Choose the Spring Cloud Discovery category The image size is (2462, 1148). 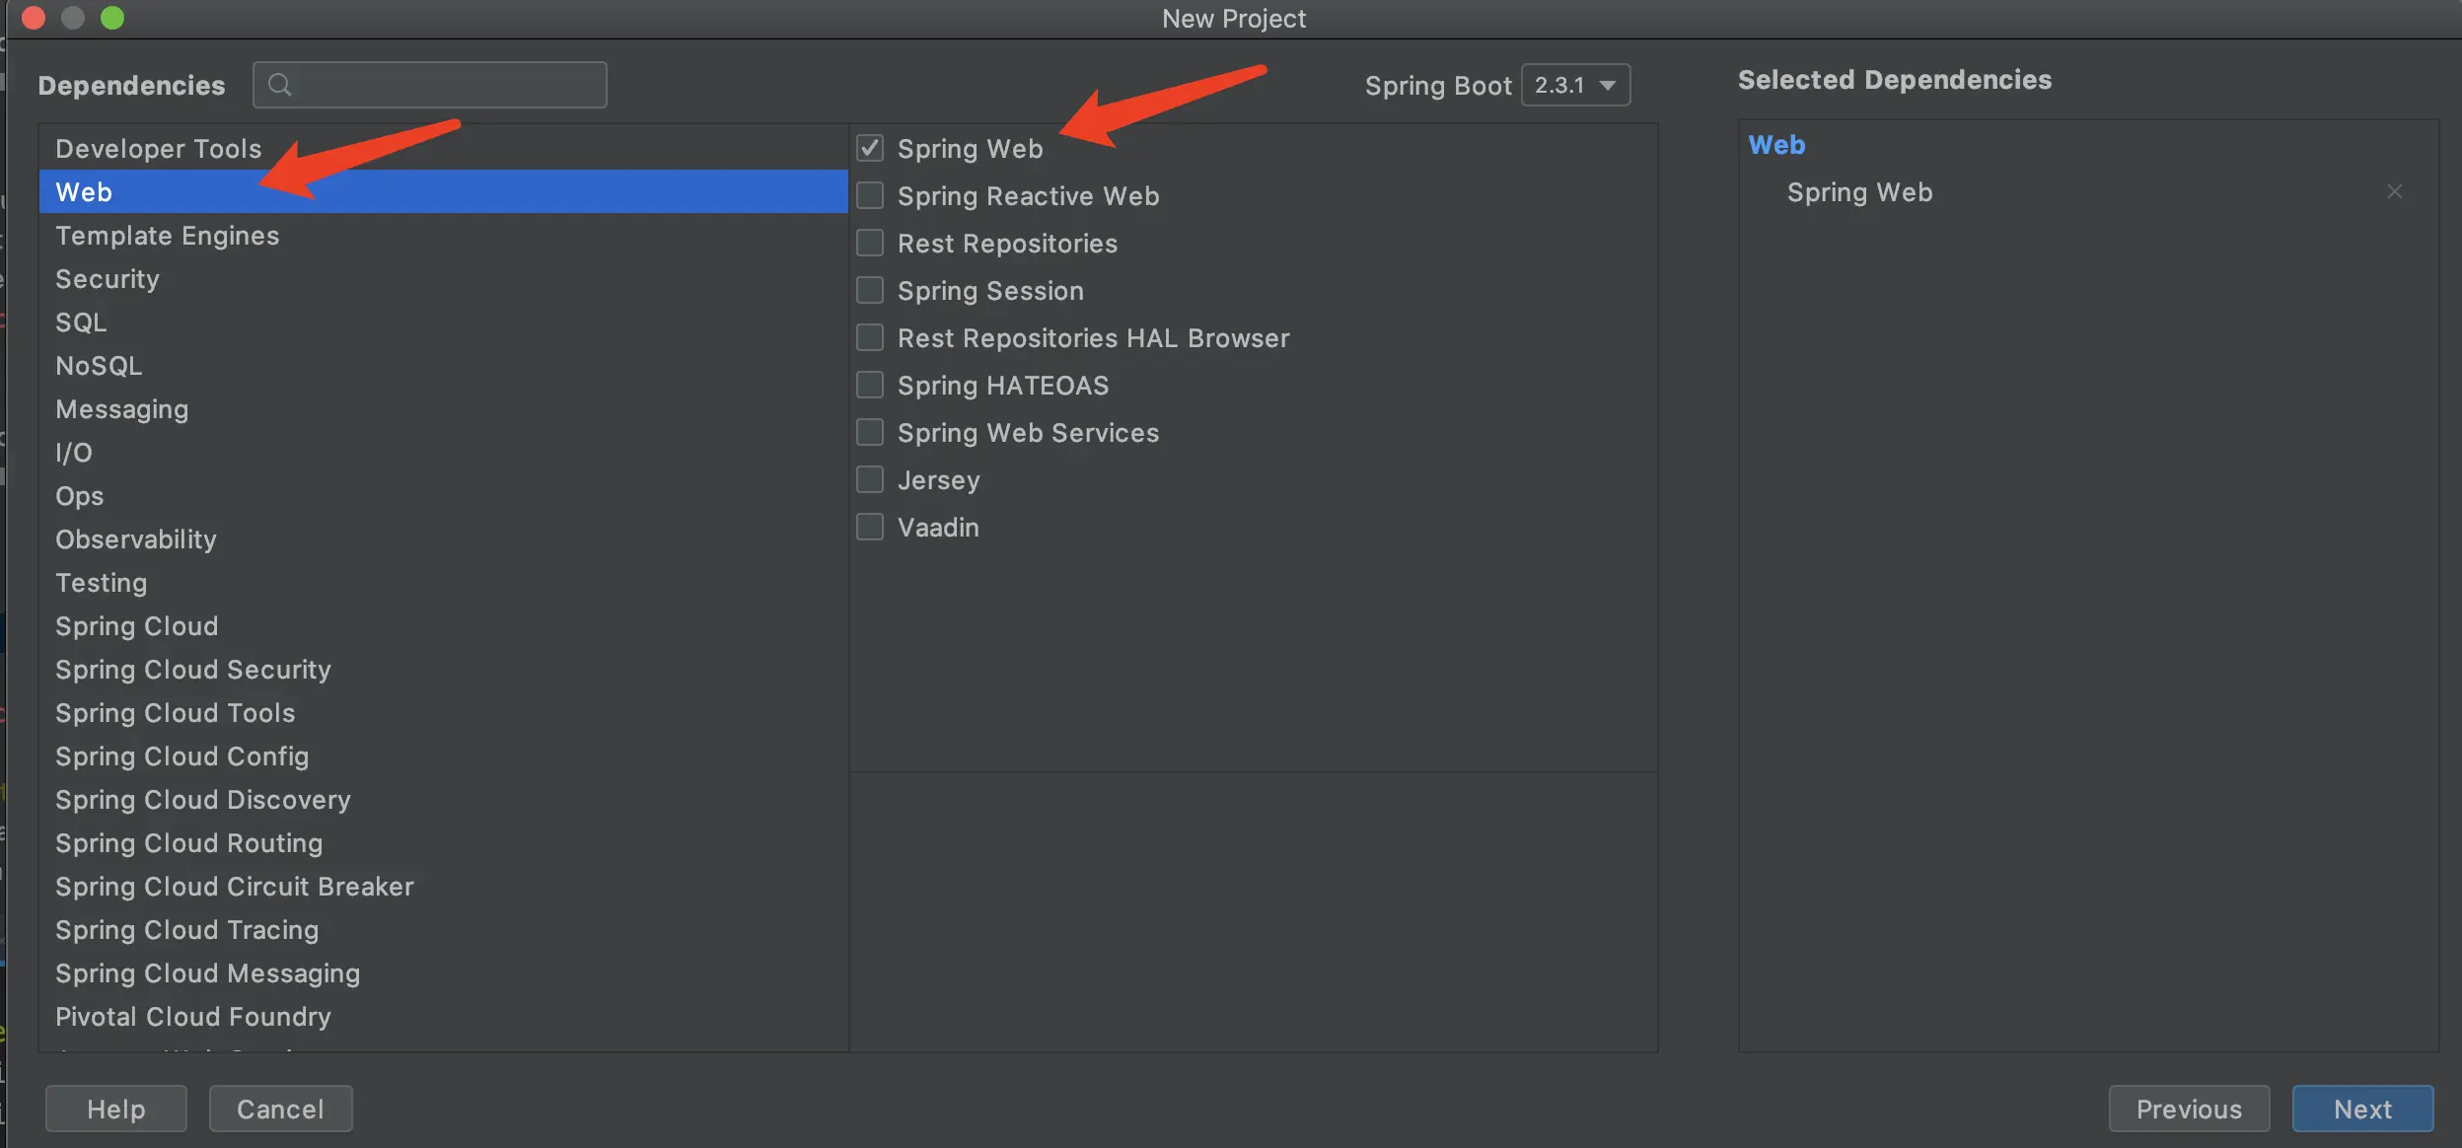[x=203, y=800]
